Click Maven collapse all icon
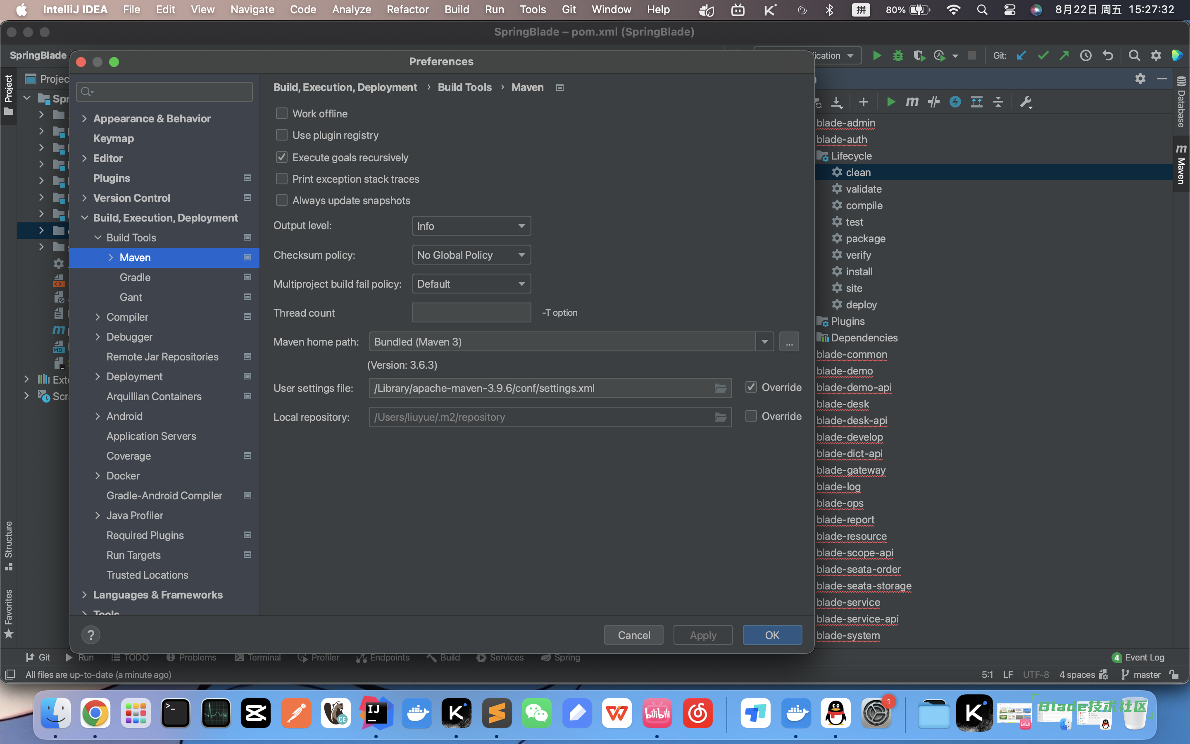The height and width of the screenshot is (744, 1190). (998, 102)
